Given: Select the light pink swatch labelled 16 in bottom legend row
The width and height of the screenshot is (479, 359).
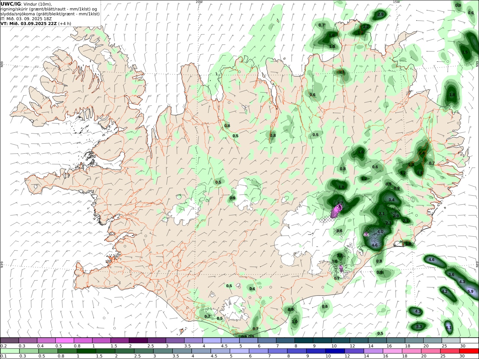Looking at the screenshot, I should (393, 351).
